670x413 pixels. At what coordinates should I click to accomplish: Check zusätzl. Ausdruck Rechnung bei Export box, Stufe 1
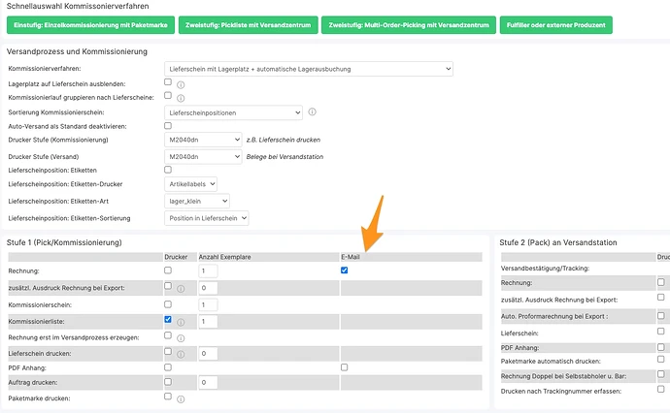[168, 286]
